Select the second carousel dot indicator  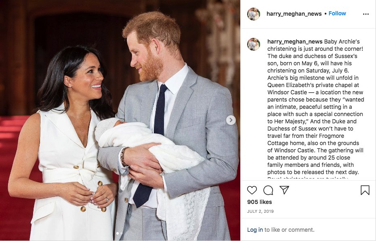click(x=122, y=233)
